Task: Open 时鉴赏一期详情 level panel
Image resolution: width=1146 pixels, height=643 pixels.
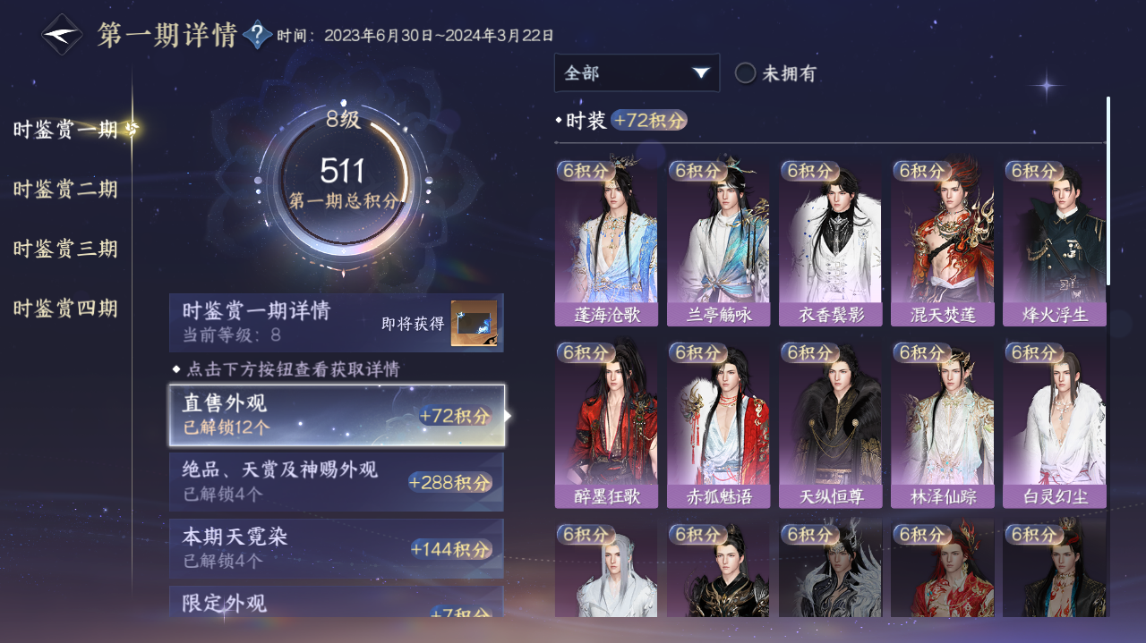Action: pyautogui.click(x=337, y=323)
